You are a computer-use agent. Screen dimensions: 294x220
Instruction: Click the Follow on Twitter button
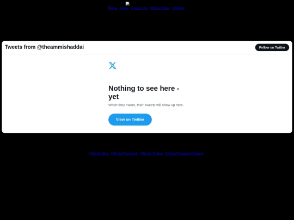point(272,47)
